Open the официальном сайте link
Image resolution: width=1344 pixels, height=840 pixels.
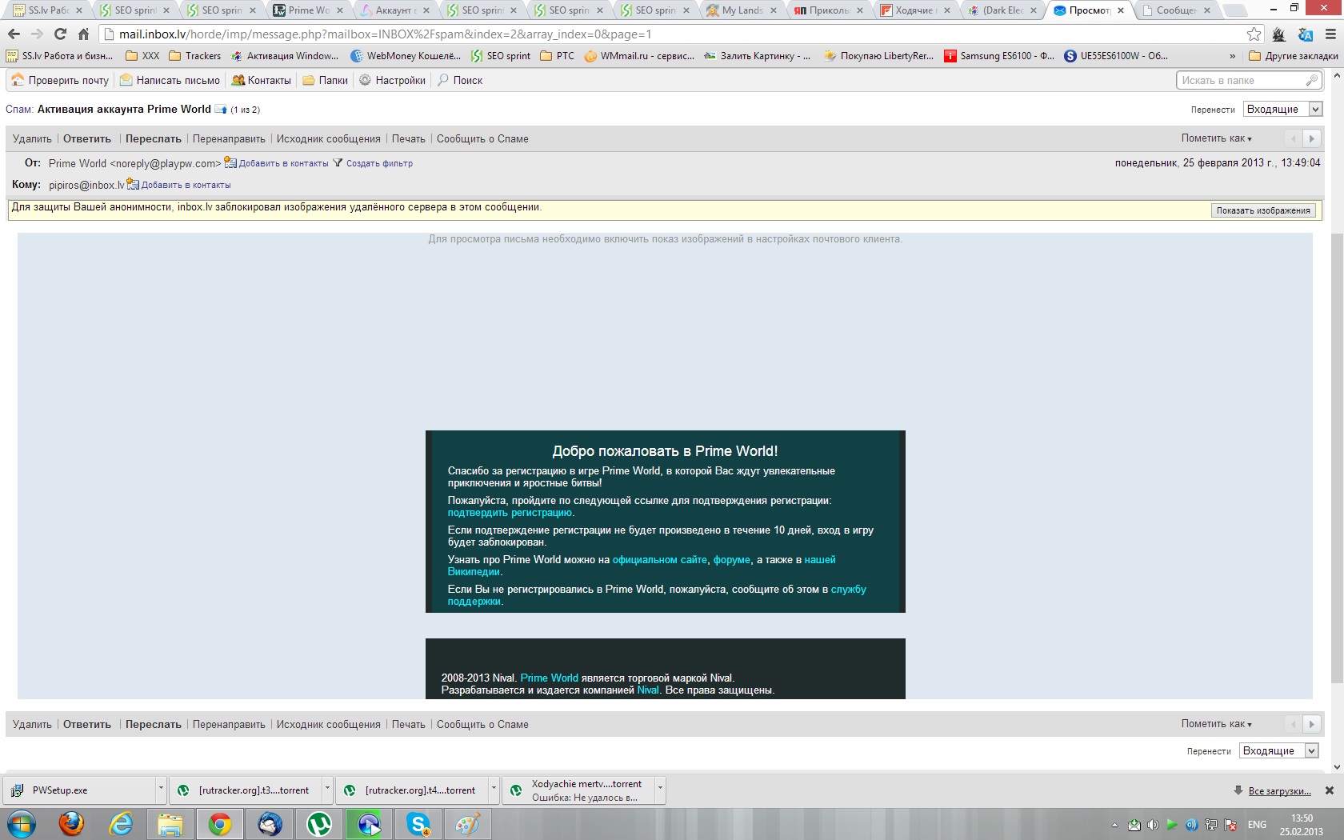[660, 560]
